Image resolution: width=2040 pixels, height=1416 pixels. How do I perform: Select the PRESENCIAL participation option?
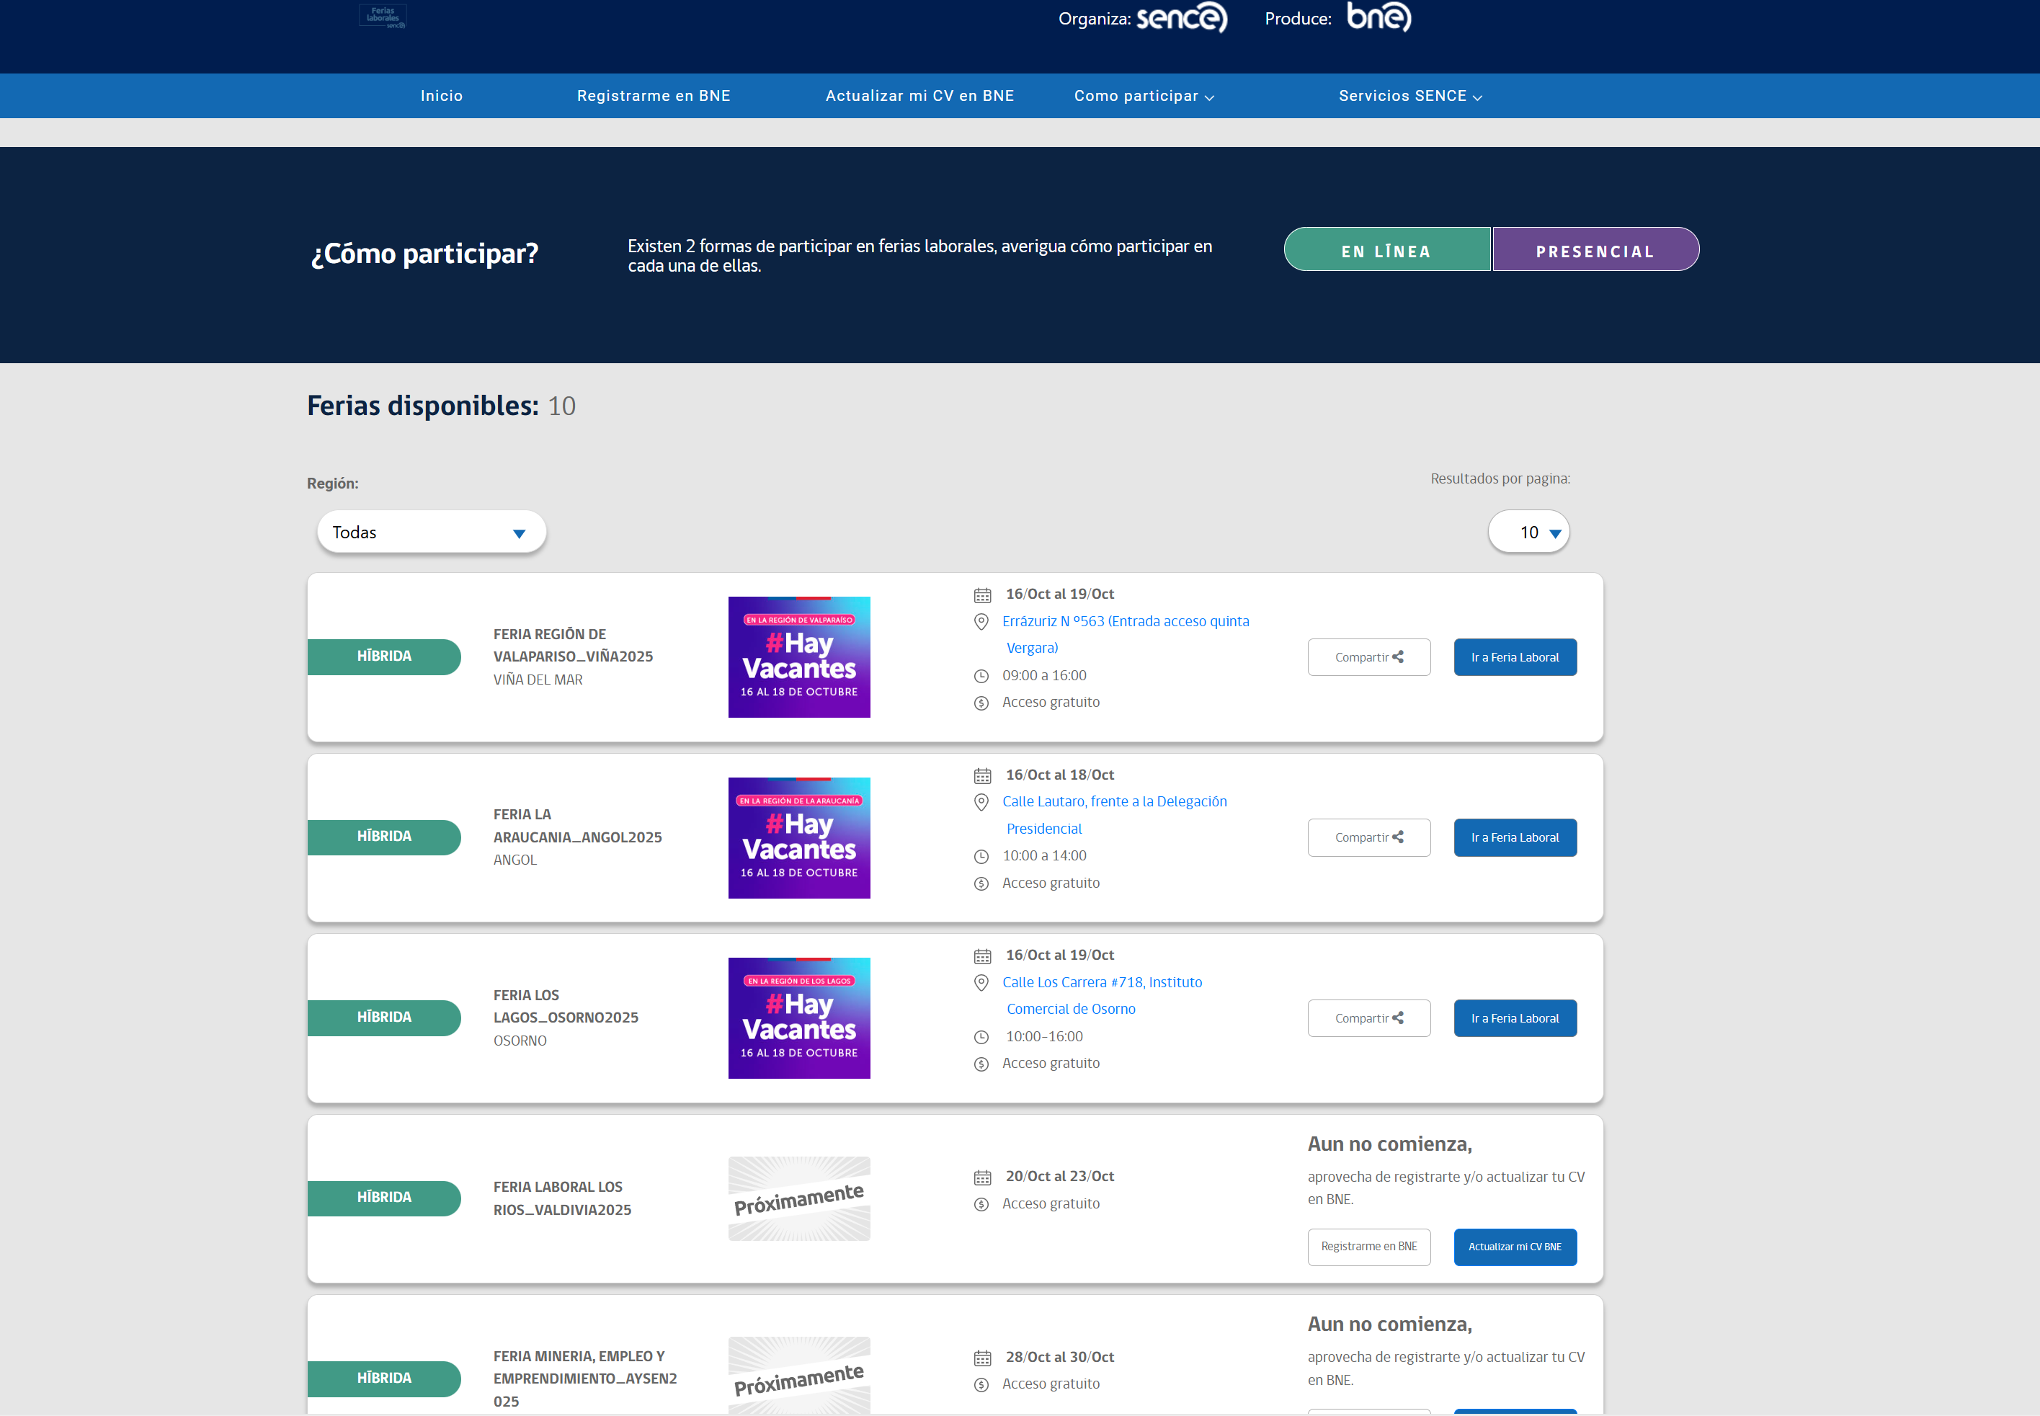[x=1595, y=250]
